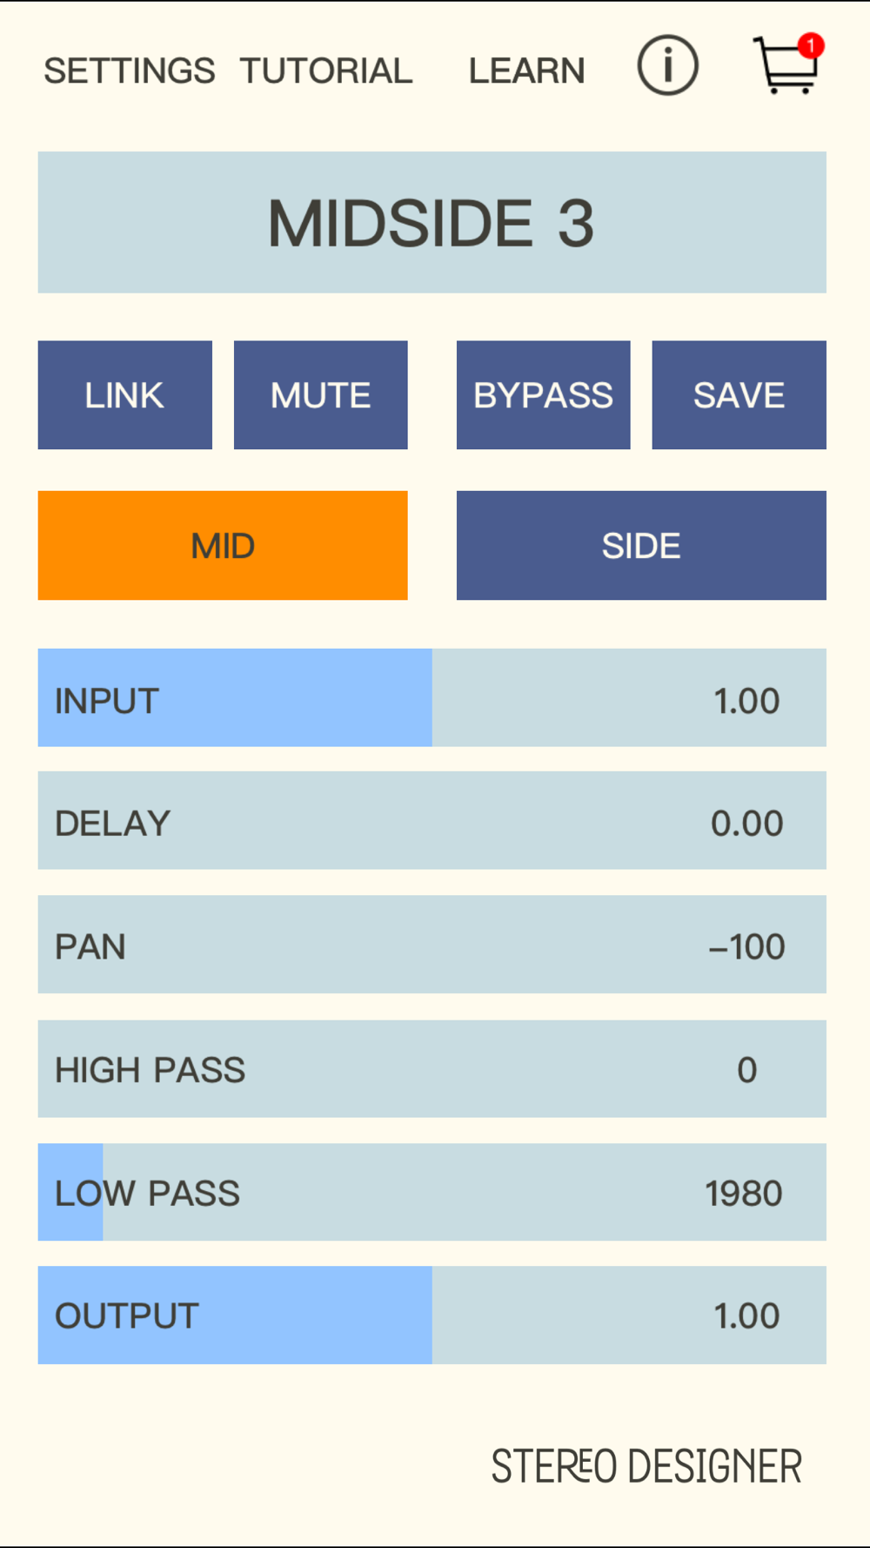Save the current preset with SAVE
Viewport: 870px width, 1548px height.
coord(739,395)
